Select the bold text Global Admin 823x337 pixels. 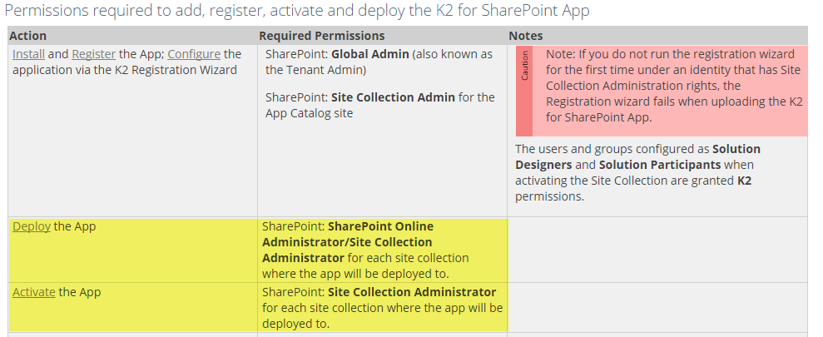370,54
